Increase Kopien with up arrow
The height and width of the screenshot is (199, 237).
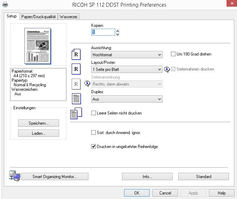117,31
